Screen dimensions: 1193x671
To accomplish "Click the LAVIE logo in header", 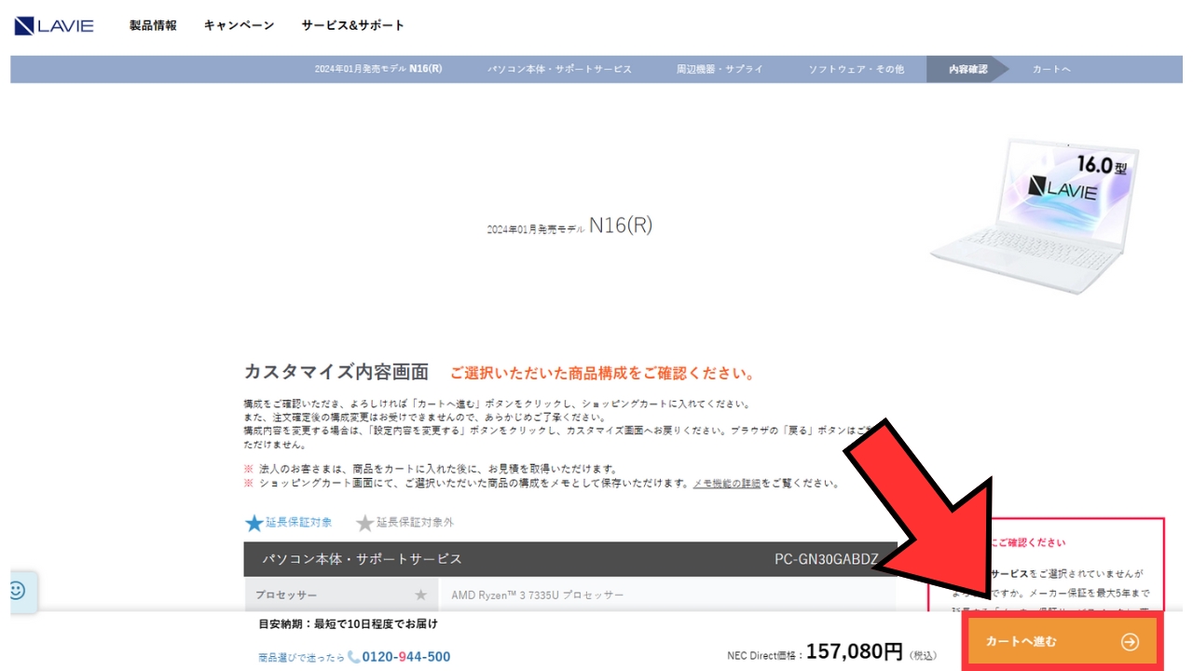I will [x=54, y=25].
